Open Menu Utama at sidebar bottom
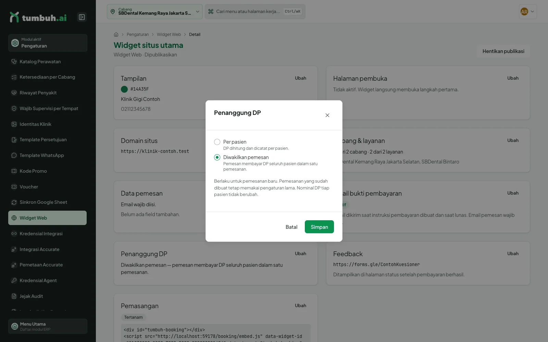The image size is (548, 342). [48, 326]
